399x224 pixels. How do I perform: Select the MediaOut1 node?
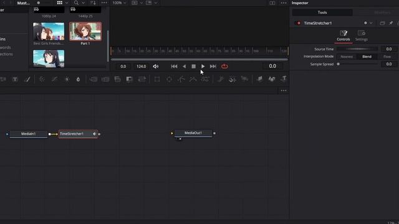click(193, 133)
